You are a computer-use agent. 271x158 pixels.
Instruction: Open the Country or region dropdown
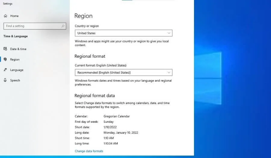pos(124,33)
